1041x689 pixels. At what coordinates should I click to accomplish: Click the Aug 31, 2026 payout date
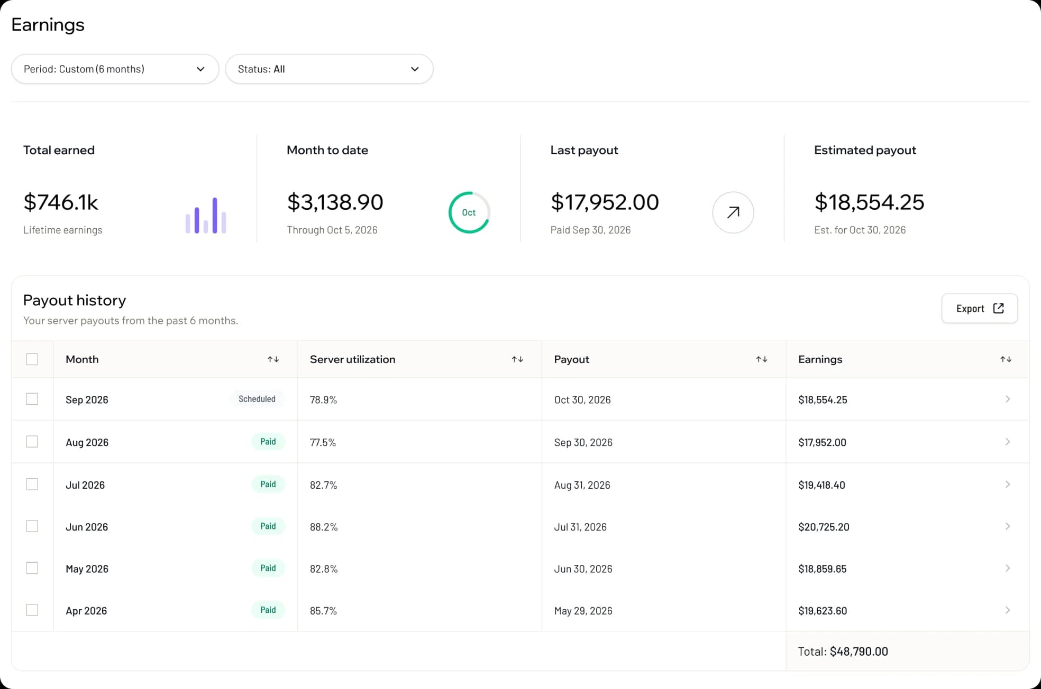[x=582, y=485]
